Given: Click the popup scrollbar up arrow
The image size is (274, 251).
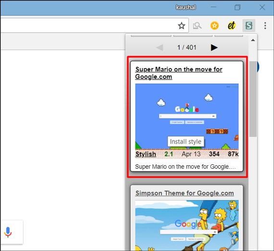Looking at the screenshot, I should pyautogui.click(x=253, y=40).
